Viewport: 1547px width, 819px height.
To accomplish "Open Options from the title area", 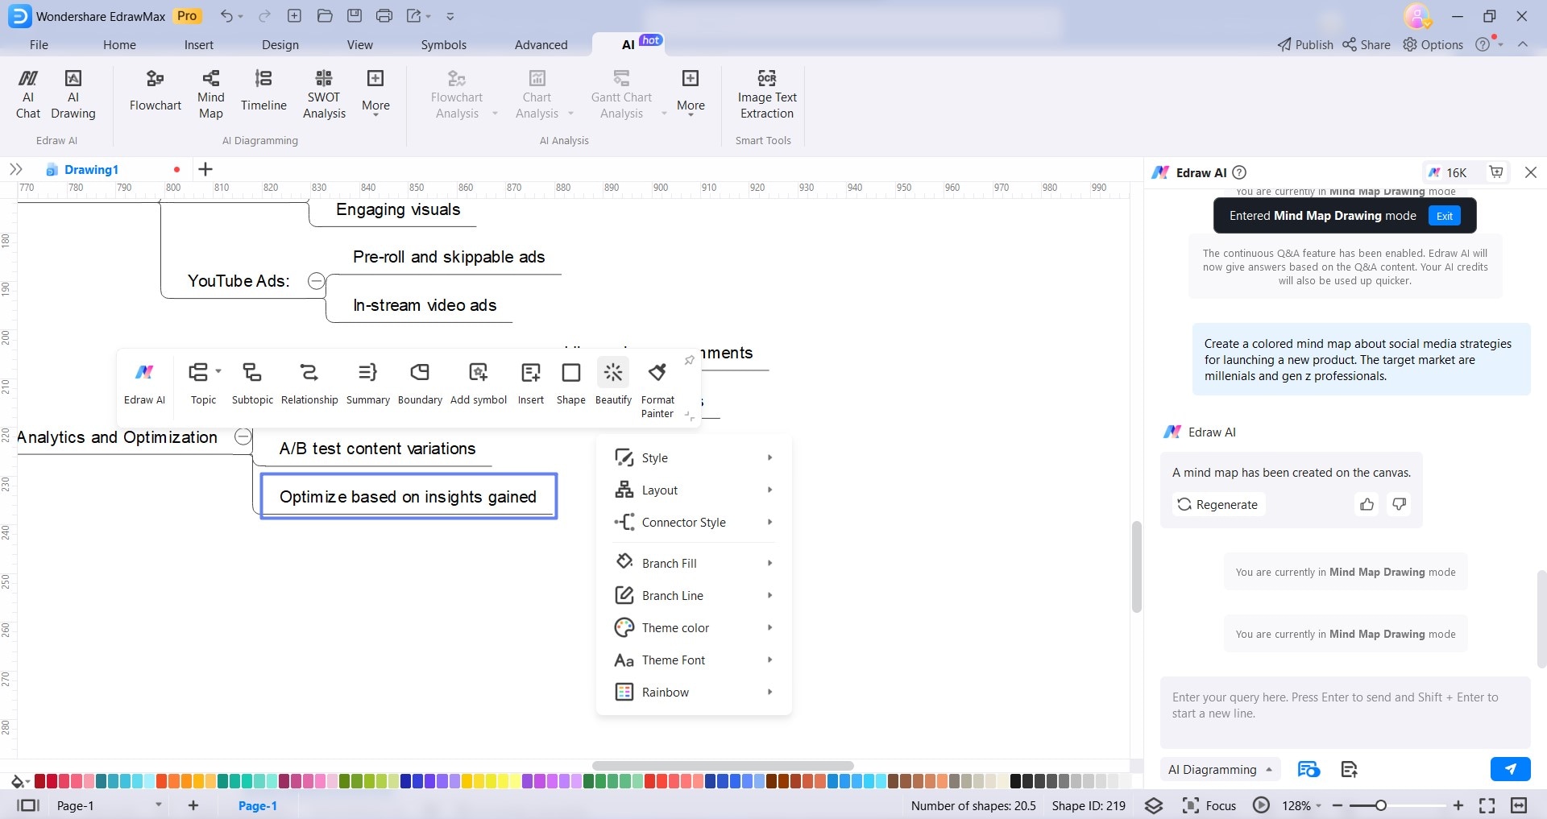I will point(1433,45).
